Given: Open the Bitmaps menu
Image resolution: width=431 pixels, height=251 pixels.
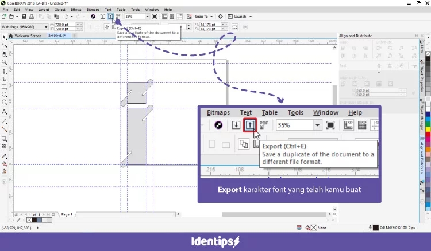Looking at the screenshot, I should (93, 10).
